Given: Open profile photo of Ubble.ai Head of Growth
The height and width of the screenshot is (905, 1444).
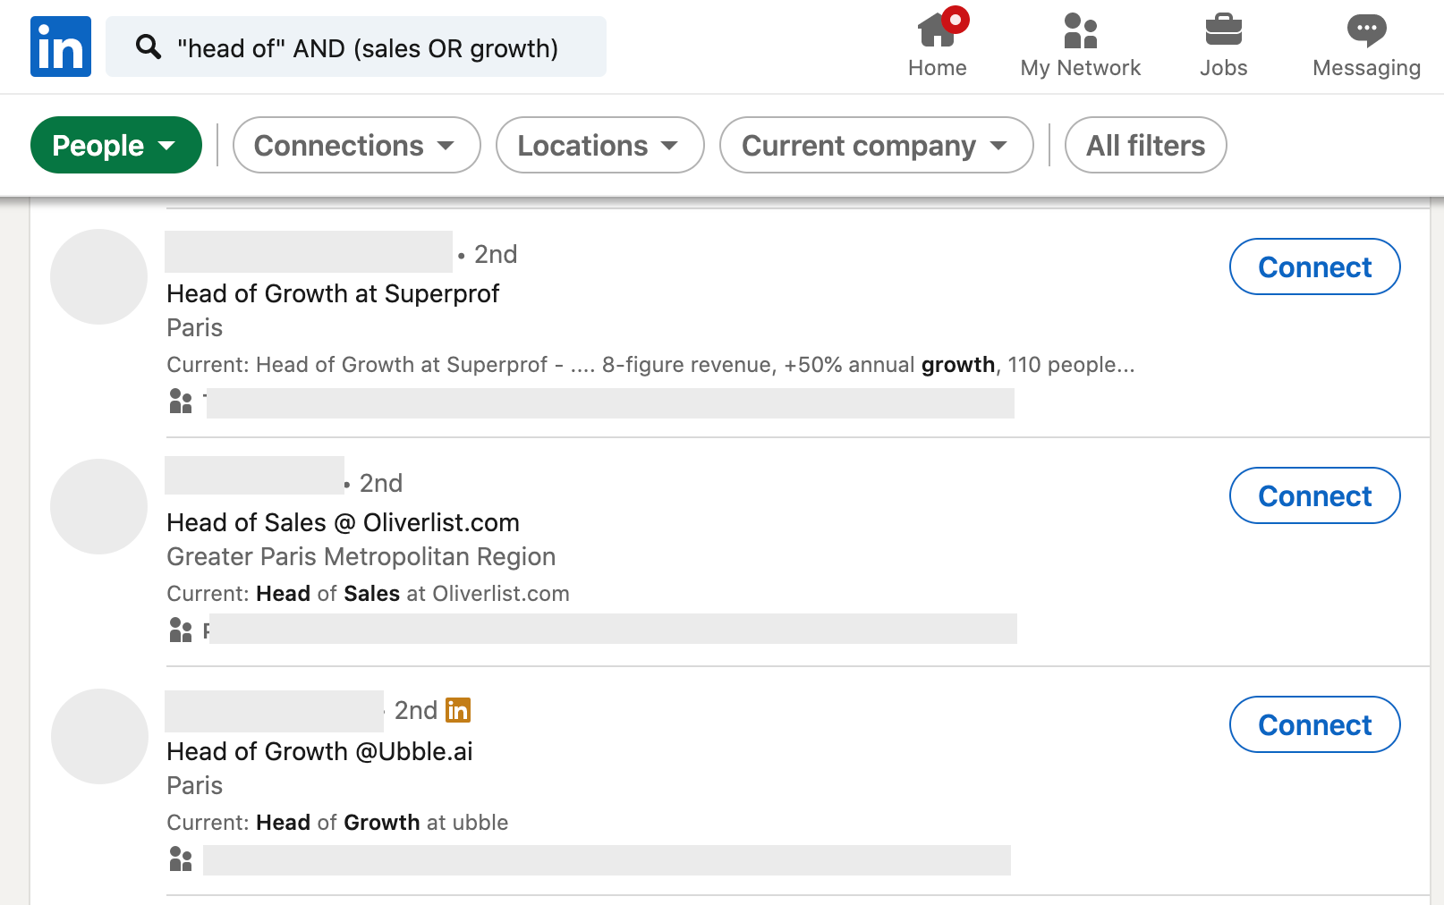Looking at the screenshot, I should click(x=98, y=736).
